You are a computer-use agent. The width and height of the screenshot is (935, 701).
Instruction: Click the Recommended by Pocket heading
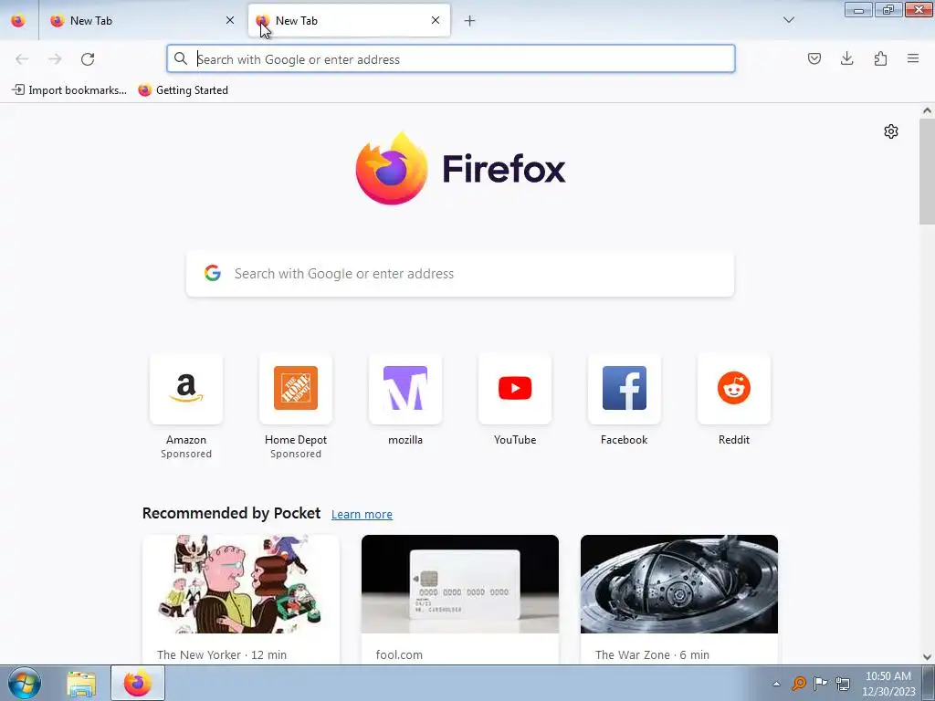point(231,513)
